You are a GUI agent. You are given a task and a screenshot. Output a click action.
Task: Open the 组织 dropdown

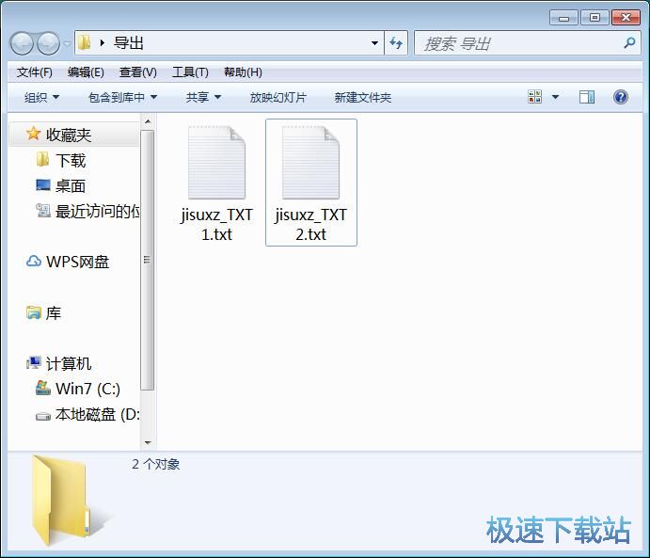[42, 98]
